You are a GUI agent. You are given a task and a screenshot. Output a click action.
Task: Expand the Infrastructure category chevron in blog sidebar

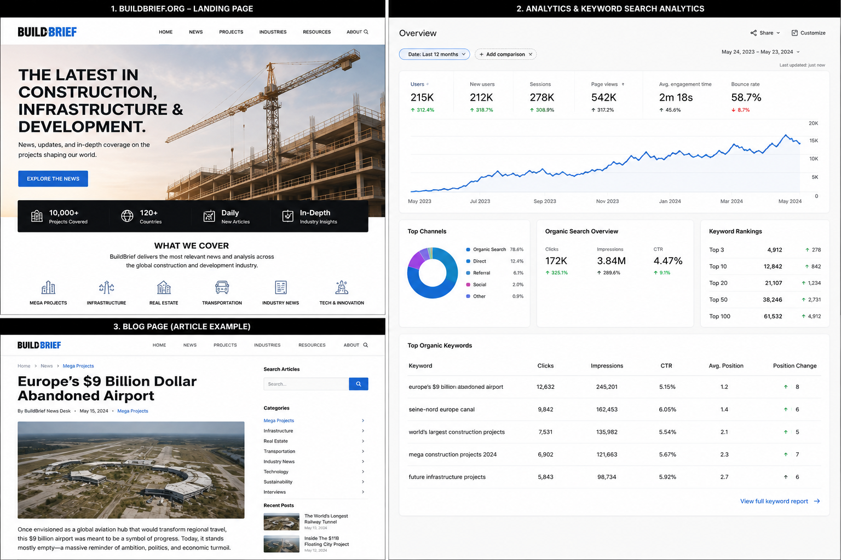coord(363,431)
